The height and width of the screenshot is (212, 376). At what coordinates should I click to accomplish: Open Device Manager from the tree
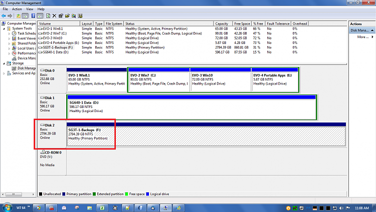(24, 58)
